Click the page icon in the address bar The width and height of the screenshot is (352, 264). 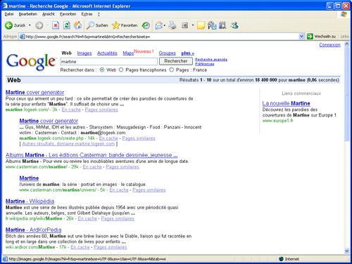pyautogui.click(x=23, y=37)
